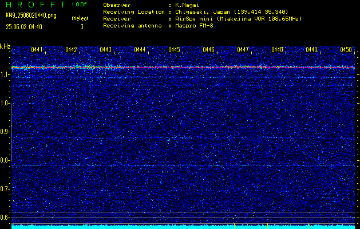Click time marker 0450

click(x=346, y=50)
